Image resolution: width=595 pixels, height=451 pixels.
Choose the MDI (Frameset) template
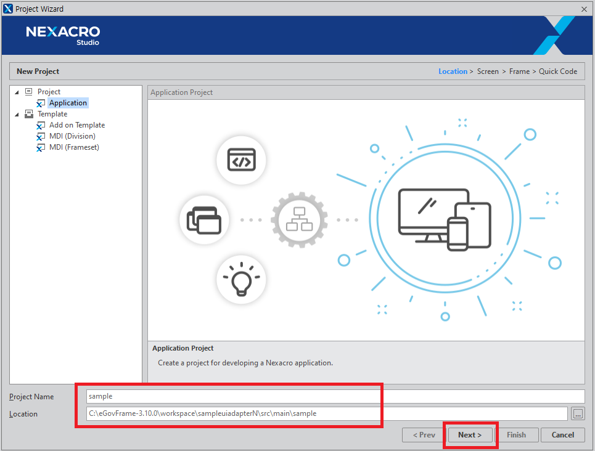tap(74, 147)
